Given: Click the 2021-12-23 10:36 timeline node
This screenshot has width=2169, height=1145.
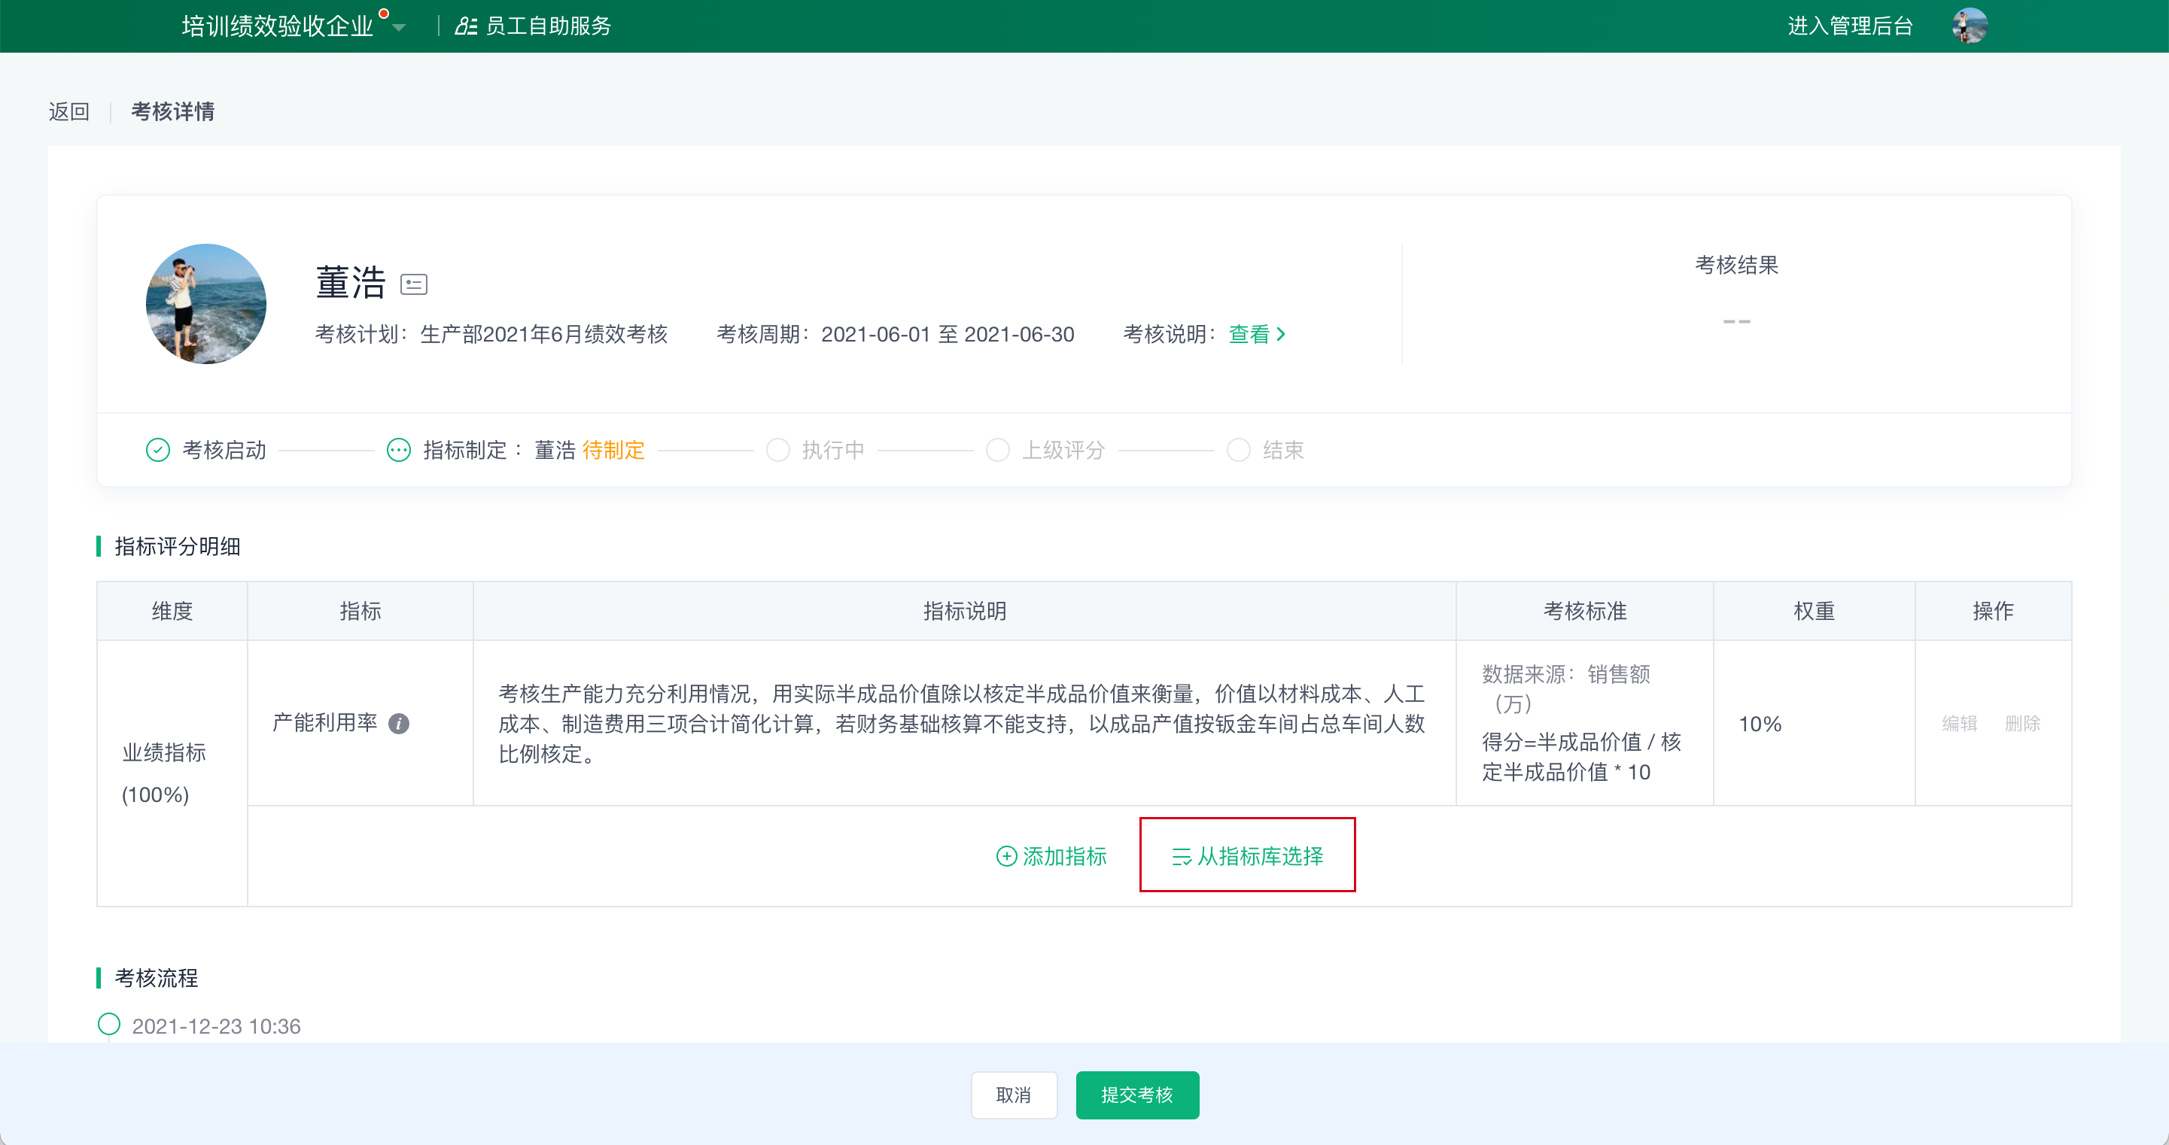Looking at the screenshot, I should tap(108, 1025).
